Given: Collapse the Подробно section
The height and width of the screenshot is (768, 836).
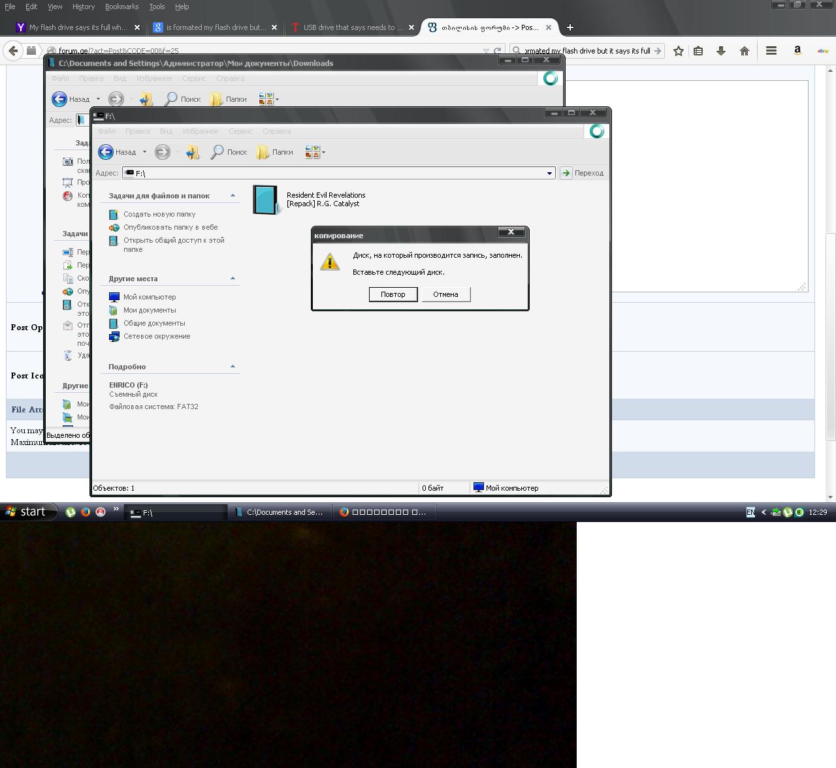Looking at the screenshot, I should 233,367.
